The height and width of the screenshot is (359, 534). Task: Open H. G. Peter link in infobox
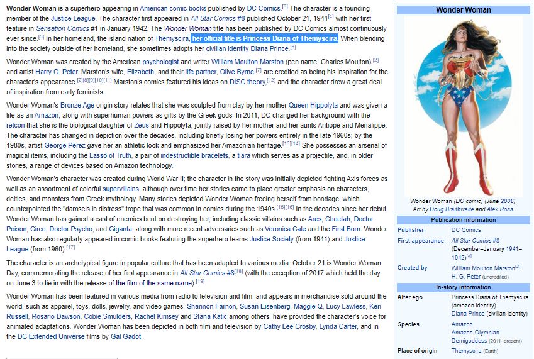(x=466, y=277)
